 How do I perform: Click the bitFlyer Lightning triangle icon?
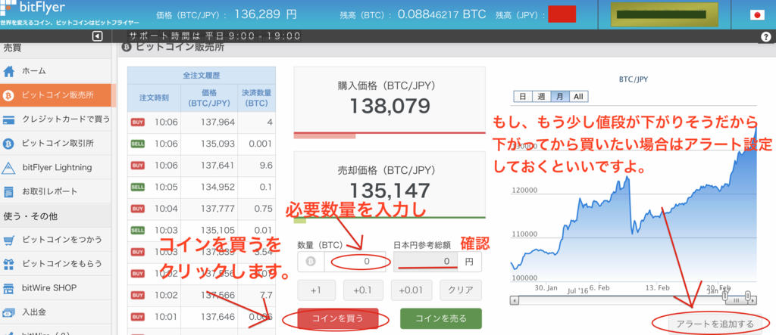click(x=8, y=168)
